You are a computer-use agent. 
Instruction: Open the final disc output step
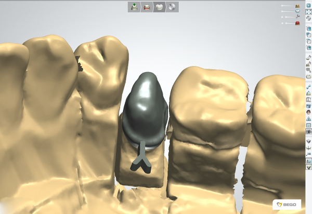point(173,7)
